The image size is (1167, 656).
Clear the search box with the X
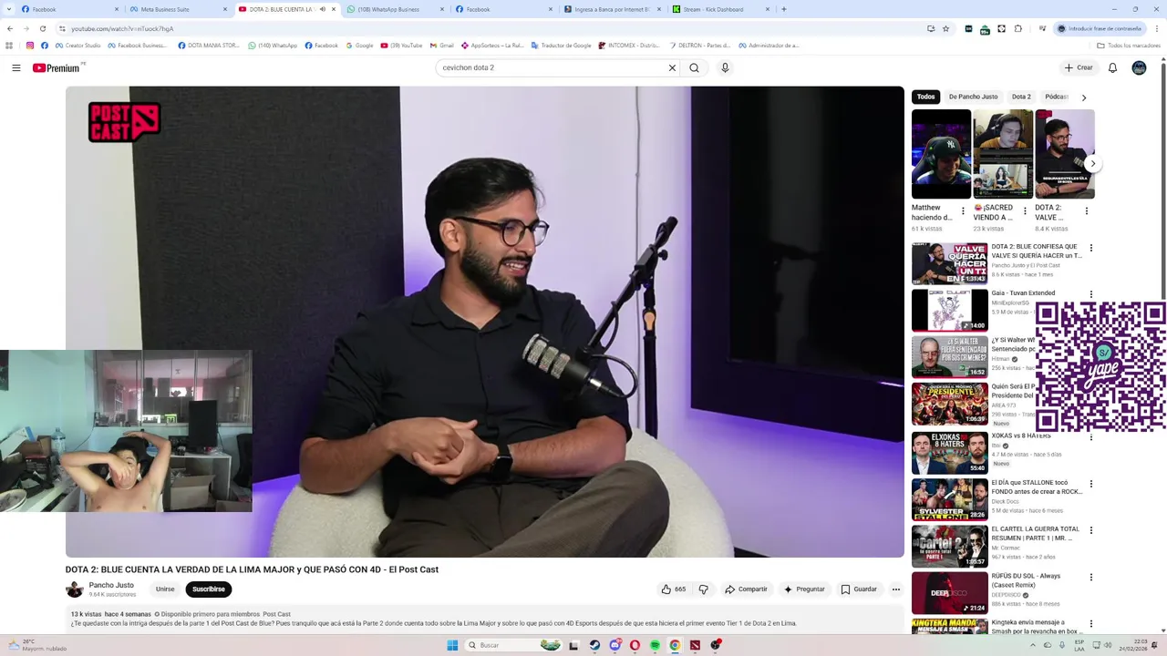pyautogui.click(x=672, y=67)
